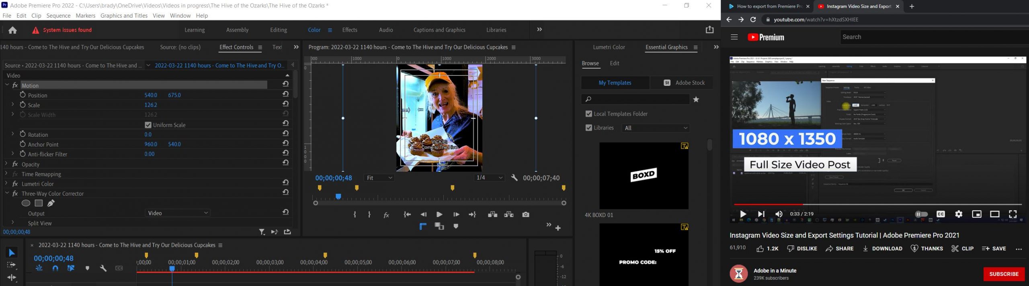Image resolution: width=1029 pixels, height=286 pixels.
Task: Switch to the Edit tab in Essential Graphics
Action: (x=614, y=63)
